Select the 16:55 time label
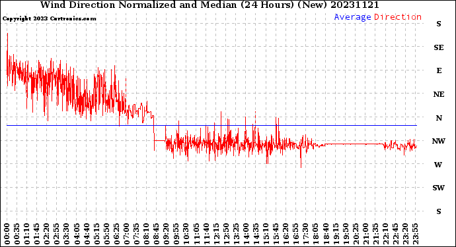This screenshot has height=247, width=456. coord(296,234)
